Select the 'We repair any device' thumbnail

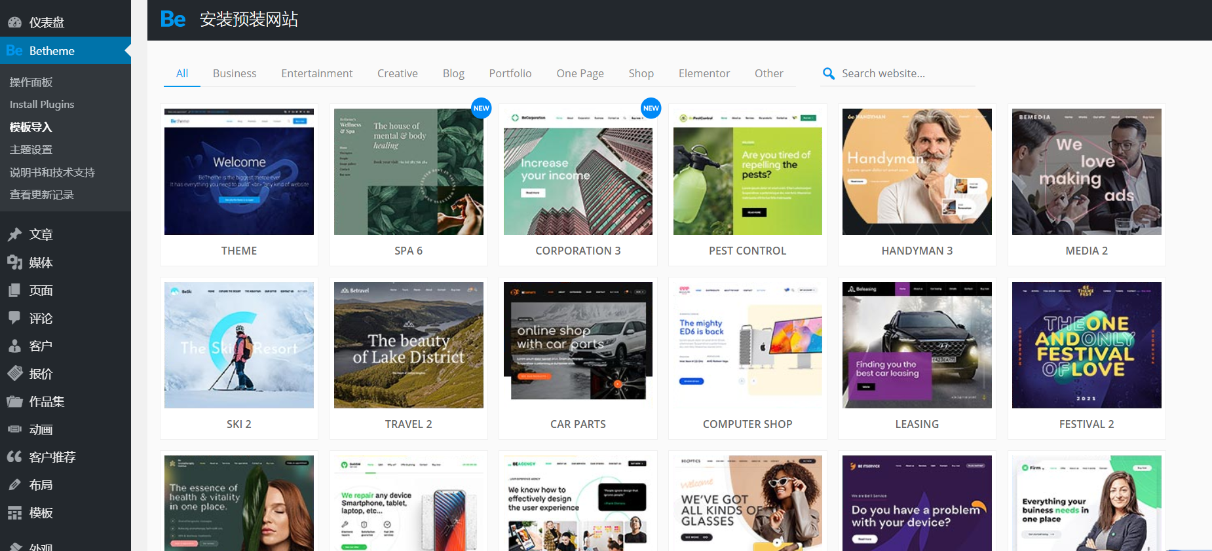[409, 503]
